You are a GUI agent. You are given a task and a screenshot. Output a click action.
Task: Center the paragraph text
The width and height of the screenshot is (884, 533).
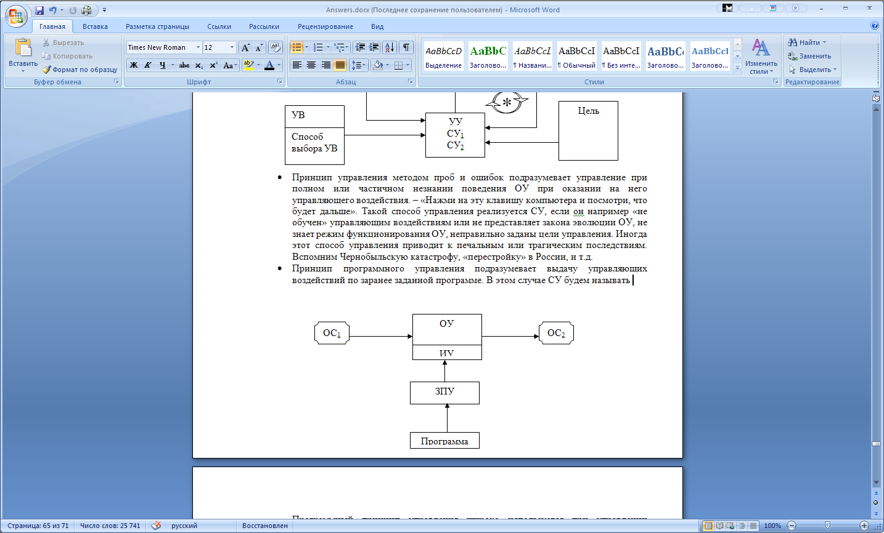tap(311, 65)
